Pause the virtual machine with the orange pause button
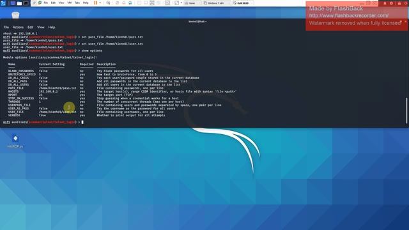Screen dimensions: 409x230 95,3
